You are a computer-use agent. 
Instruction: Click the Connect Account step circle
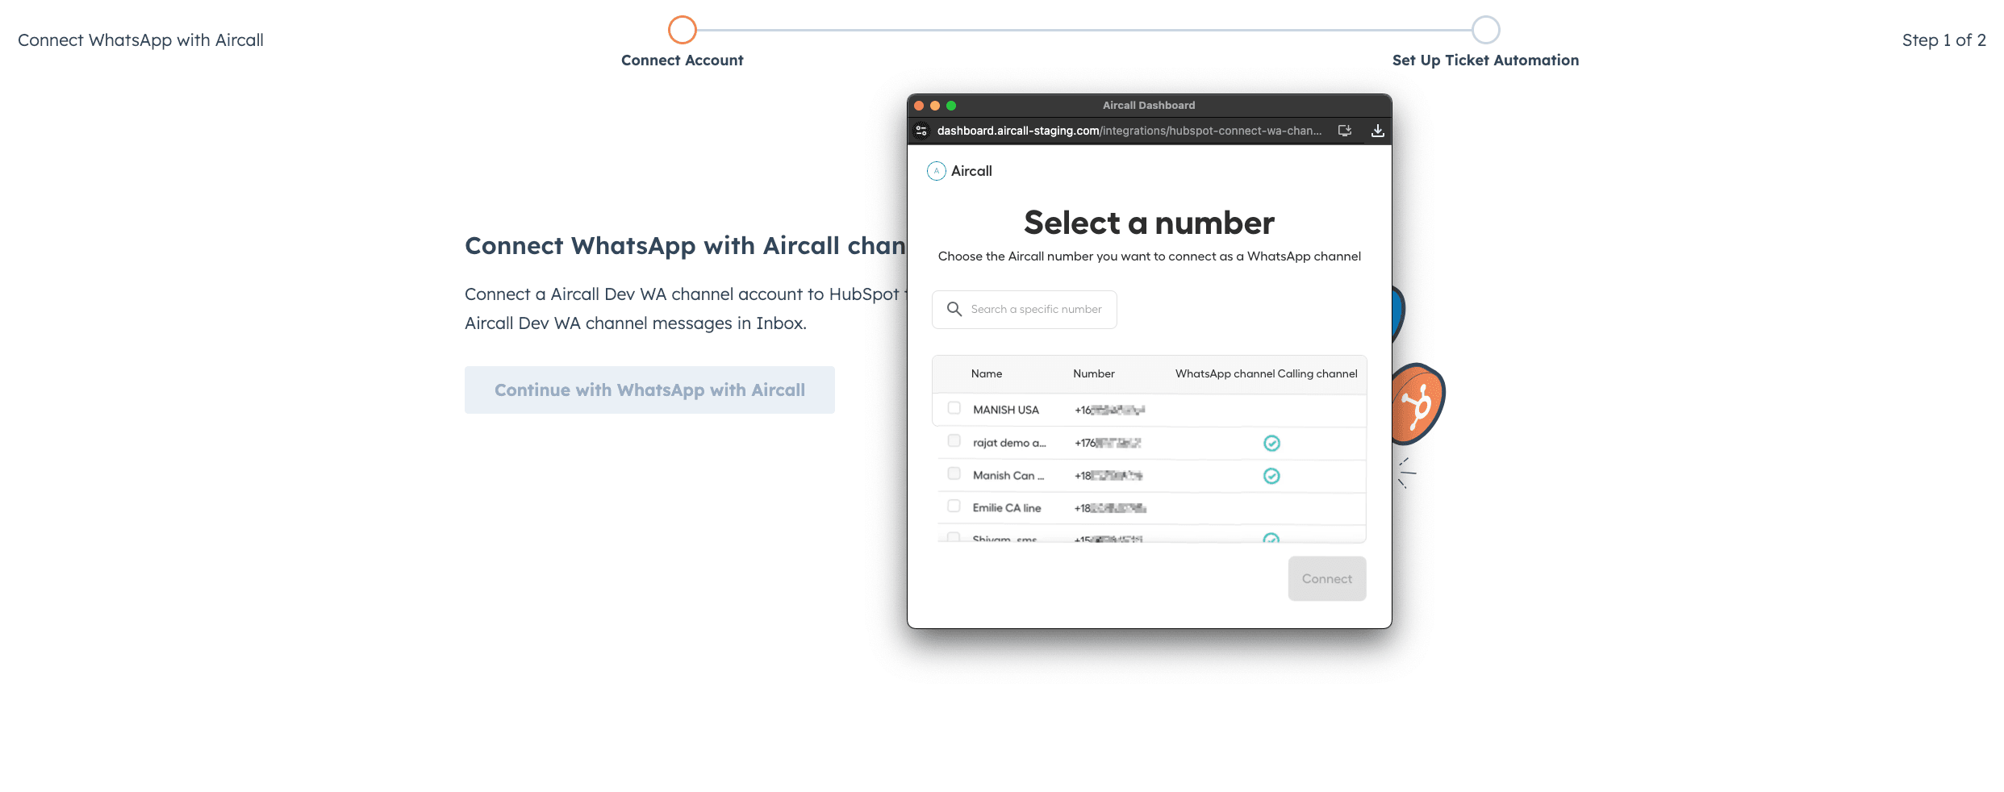[682, 30]
